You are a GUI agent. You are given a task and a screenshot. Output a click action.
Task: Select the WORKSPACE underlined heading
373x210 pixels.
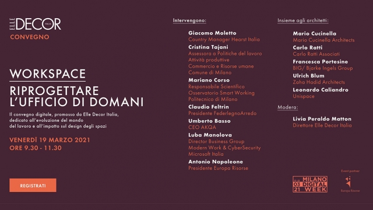point(48,74)
